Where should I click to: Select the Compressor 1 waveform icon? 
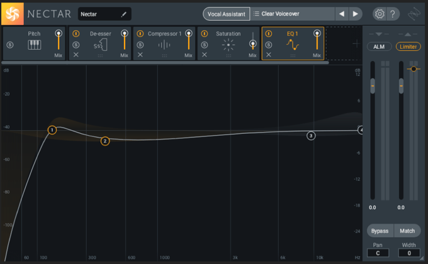164,45
